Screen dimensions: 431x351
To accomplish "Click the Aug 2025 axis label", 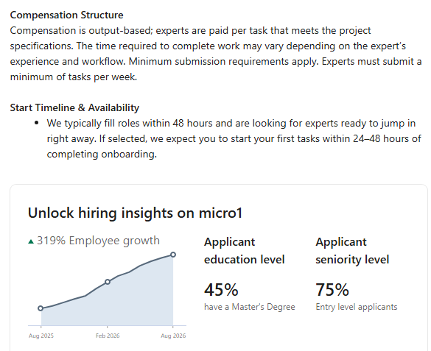I will pos(41,336).
